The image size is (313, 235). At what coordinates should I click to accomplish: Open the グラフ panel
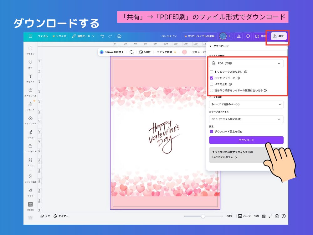click(30, 191)
